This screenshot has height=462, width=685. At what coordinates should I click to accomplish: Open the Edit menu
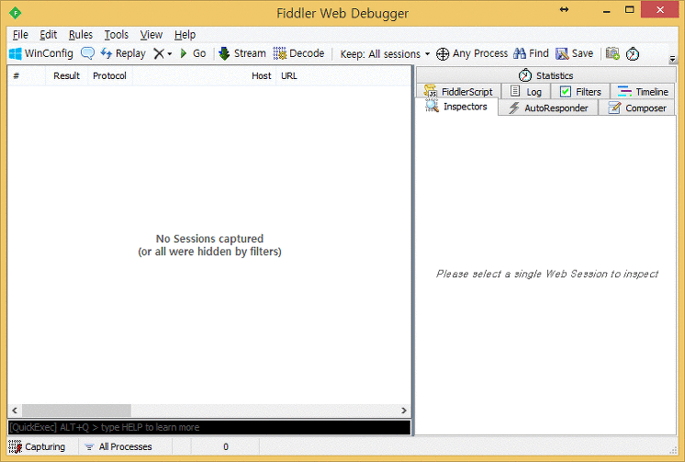click(48, 35)
